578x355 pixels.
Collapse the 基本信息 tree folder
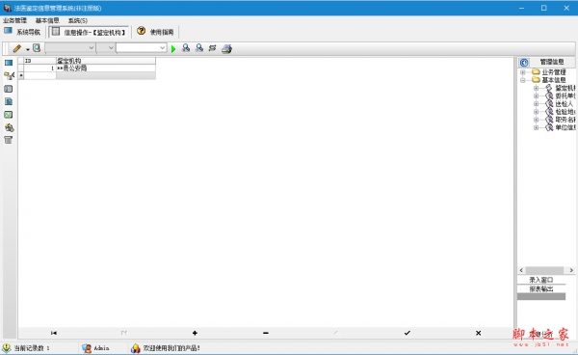pyautogui.click(x=523, y=80)
